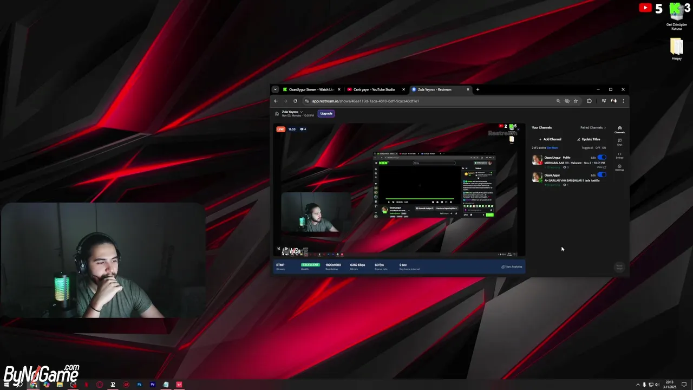The image size is (693, 390).
Task: Show hidden system tray icons
Action: (x=637, y=385)
